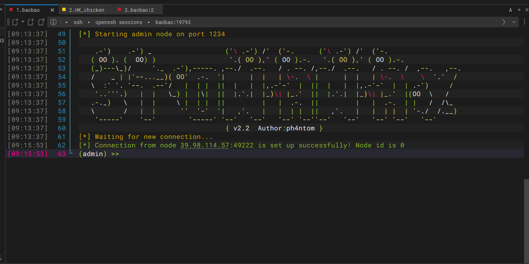This screenshot has height=264, width=529.
Task: Click line number 49 in the gutter
Action: (x=61, y=34)
